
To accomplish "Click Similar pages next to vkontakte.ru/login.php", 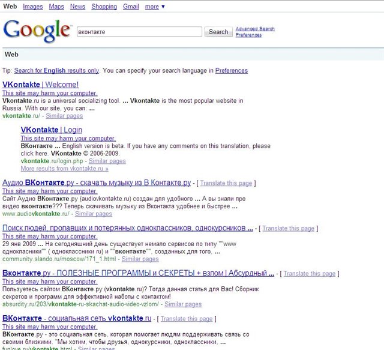I will point(107,161).
